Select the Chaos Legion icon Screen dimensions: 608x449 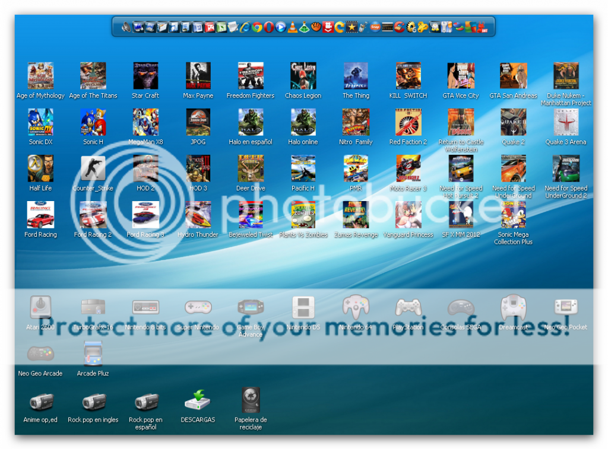[303, 76]
